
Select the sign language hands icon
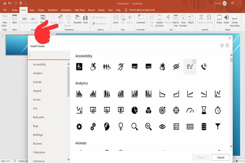(162, 67)
